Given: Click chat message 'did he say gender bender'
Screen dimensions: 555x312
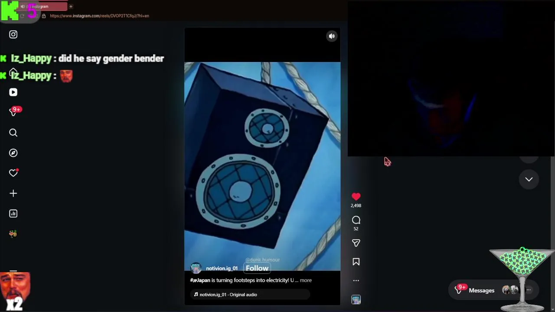Looking at the screenshot, I should click(x=111, y=58).
